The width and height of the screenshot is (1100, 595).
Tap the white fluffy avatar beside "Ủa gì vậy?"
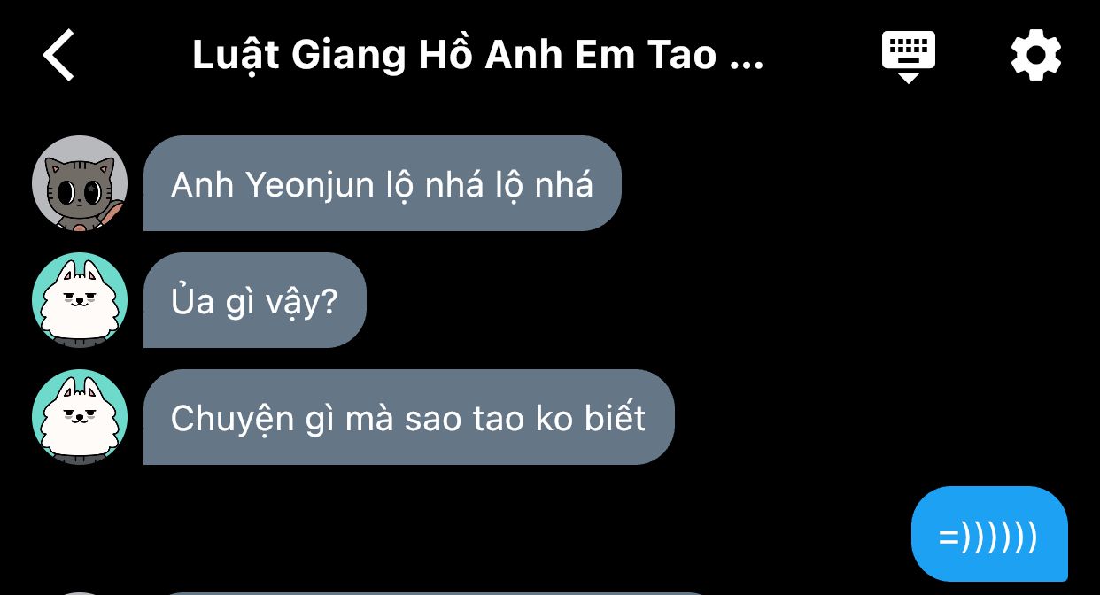[x=80, y=300]
